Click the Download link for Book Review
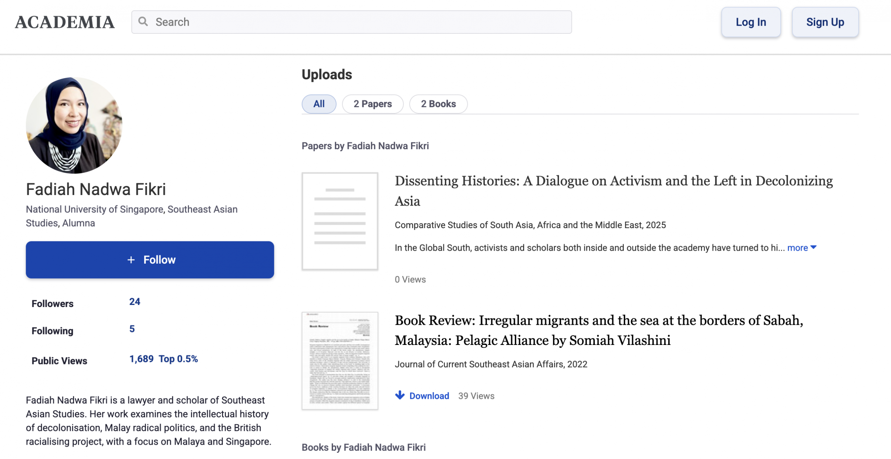Viewport: 891px width, 459px height. tap(429, 396)
